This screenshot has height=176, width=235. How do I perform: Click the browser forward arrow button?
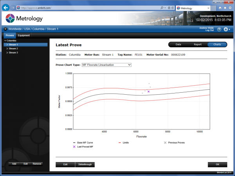(x=13, y=8)
